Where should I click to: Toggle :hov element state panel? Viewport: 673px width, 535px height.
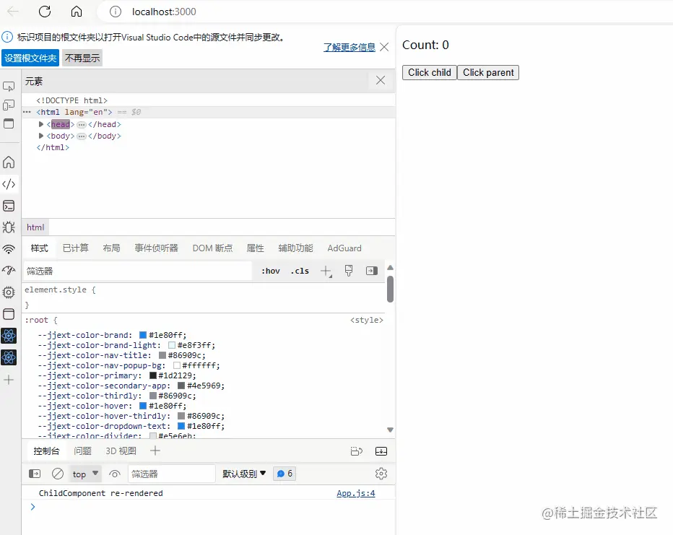coord(270,271)
